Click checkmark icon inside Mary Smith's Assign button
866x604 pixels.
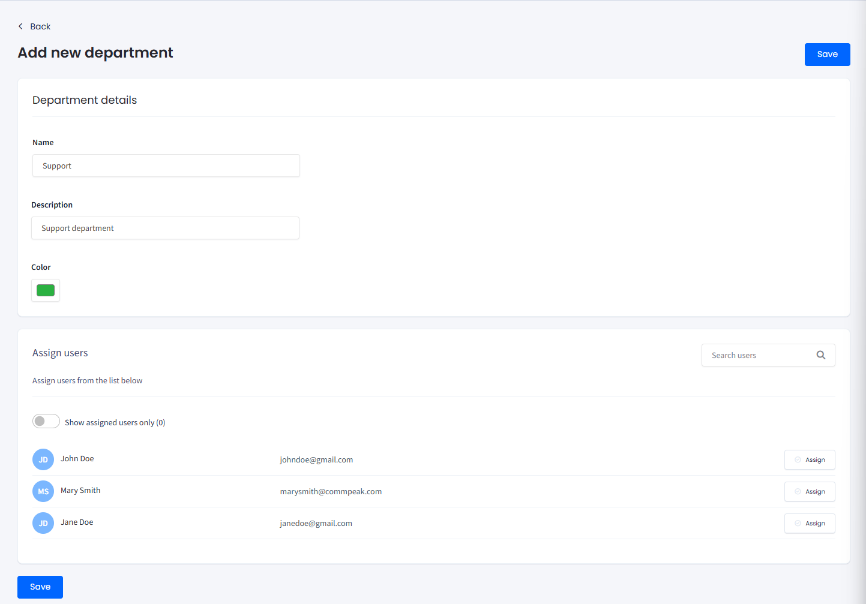coord(798,491)
